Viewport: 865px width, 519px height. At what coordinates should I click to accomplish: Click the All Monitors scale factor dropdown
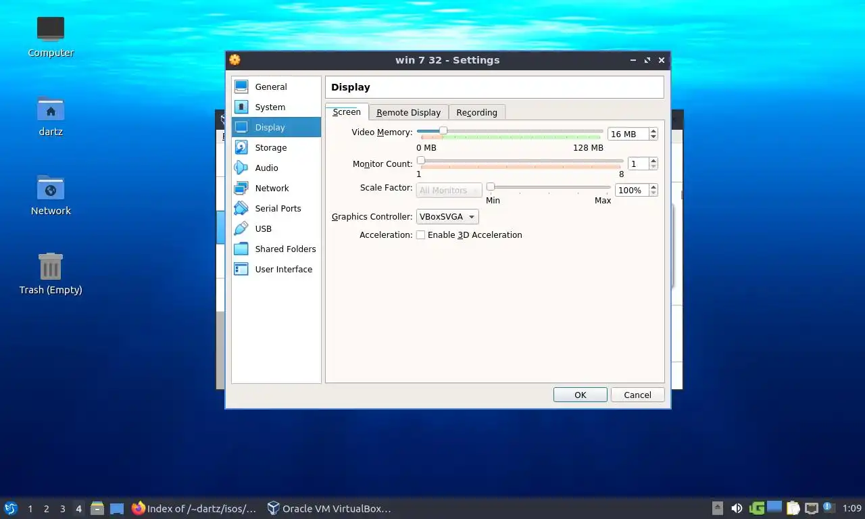click(449, 191)
